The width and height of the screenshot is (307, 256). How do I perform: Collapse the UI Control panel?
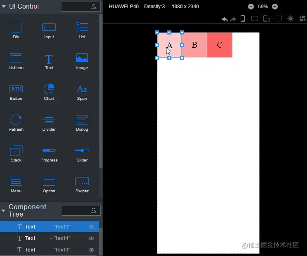(4, 7)
